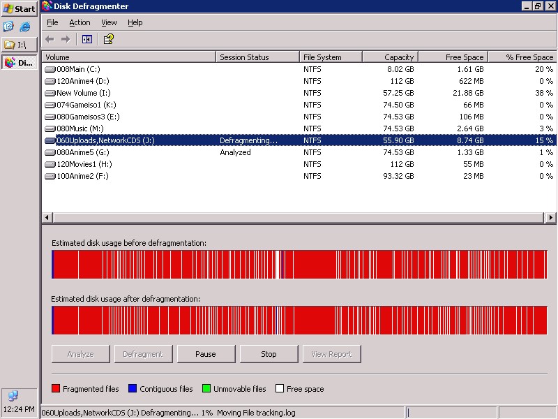Click the Analyze button
The height and width of the screenshot is (419, 558).
coord(81,354)
